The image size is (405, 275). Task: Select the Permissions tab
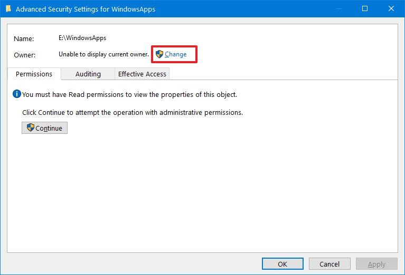(34, 74)
